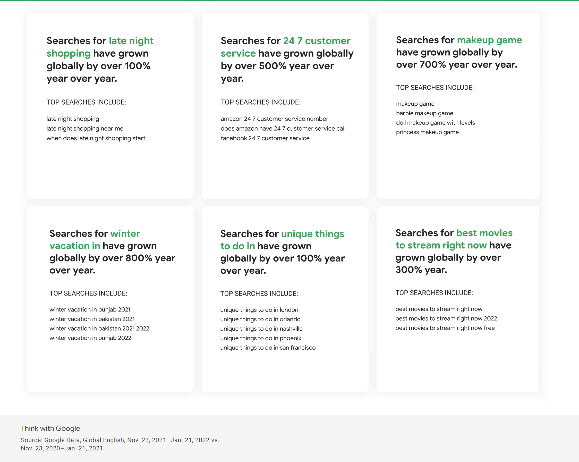Select 'best movies to stream right now free'

(x=445, y=328)
